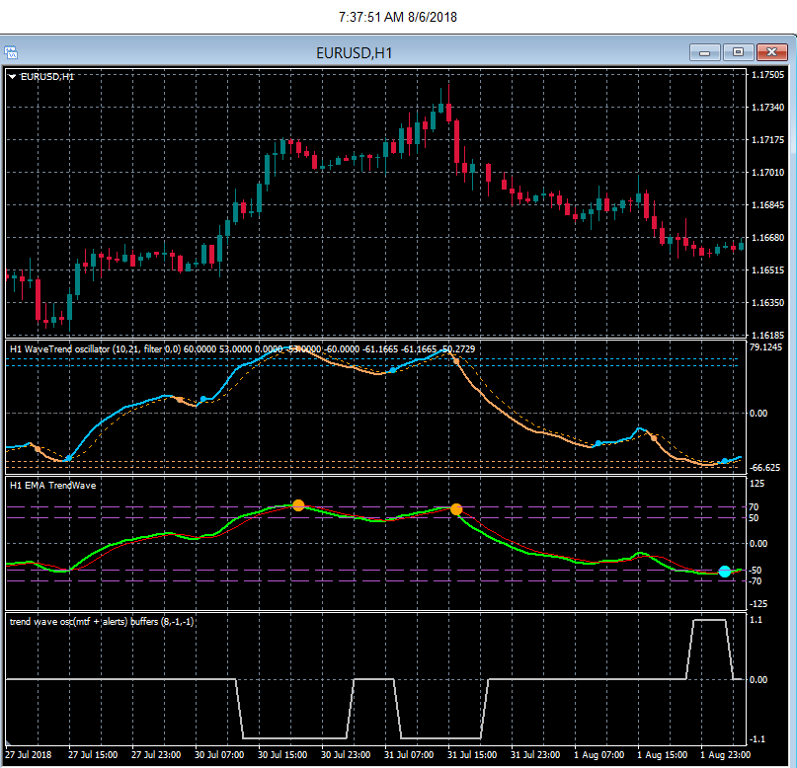Screen dimensions: 797x768
Task: Click the 1.17505 value on the price scale
Action: coord(767,75)
